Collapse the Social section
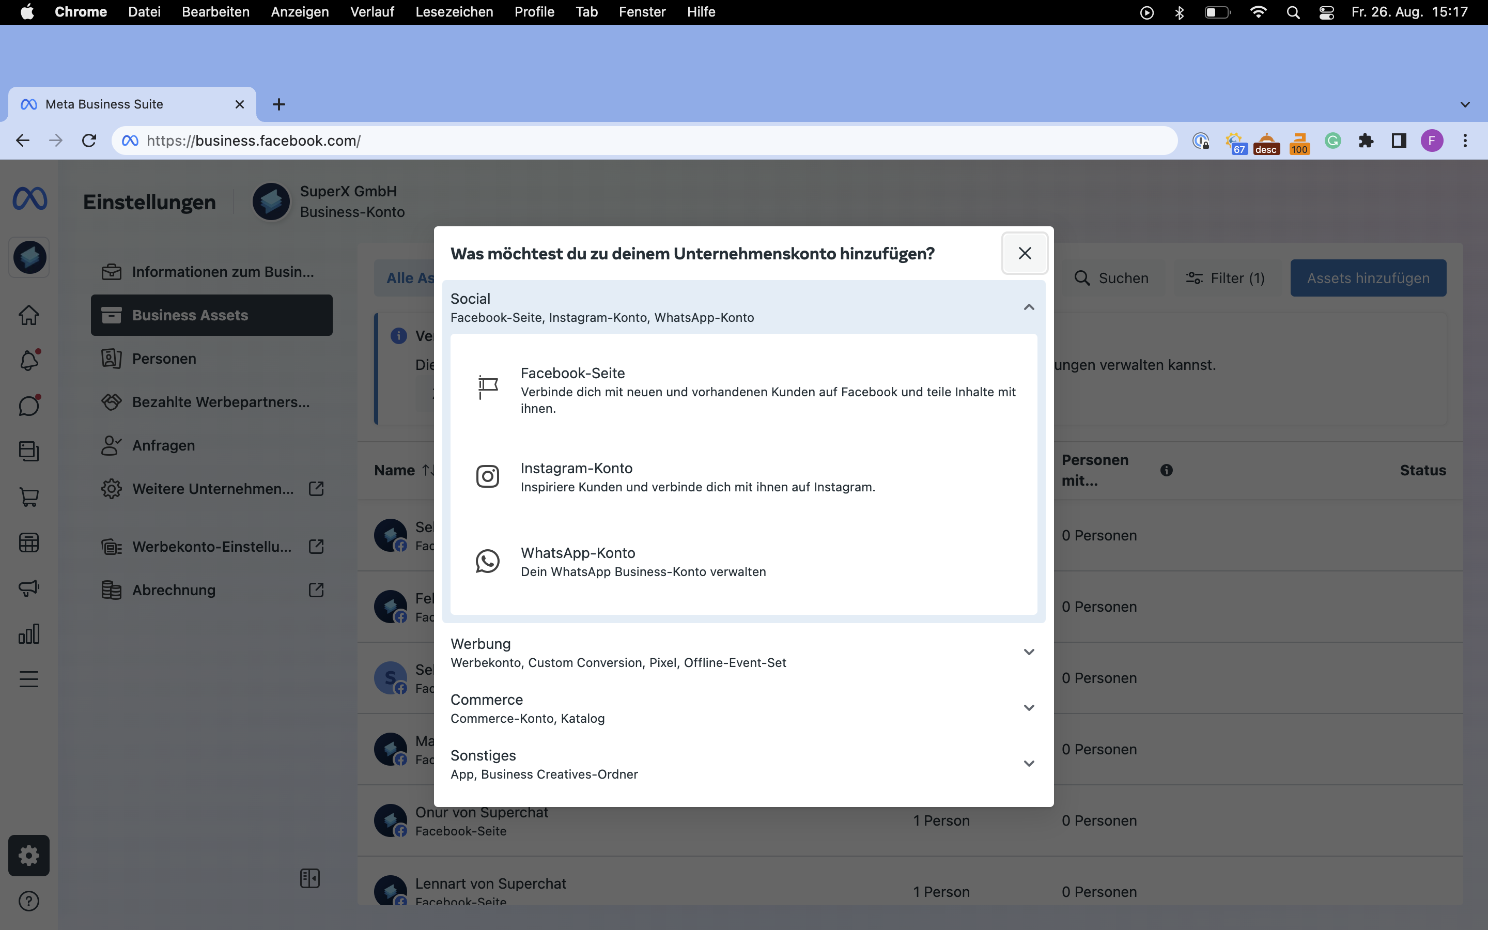Viewport: 1488px width, 930px height. [x=1029, y=307]
